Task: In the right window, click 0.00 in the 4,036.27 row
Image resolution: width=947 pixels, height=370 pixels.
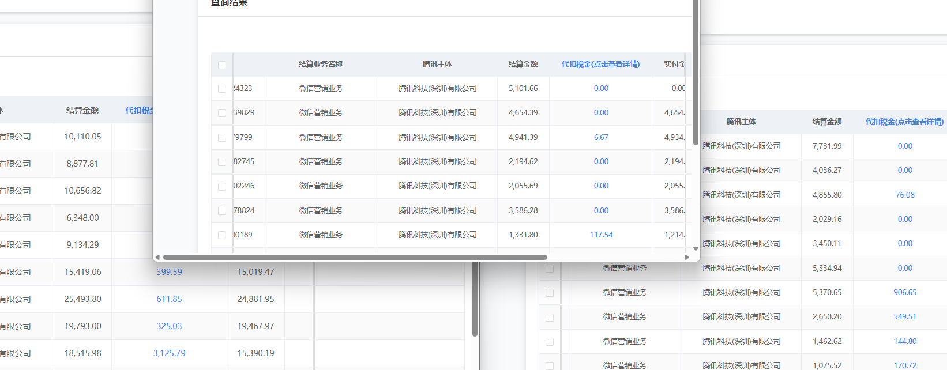Action: [905, 170]
